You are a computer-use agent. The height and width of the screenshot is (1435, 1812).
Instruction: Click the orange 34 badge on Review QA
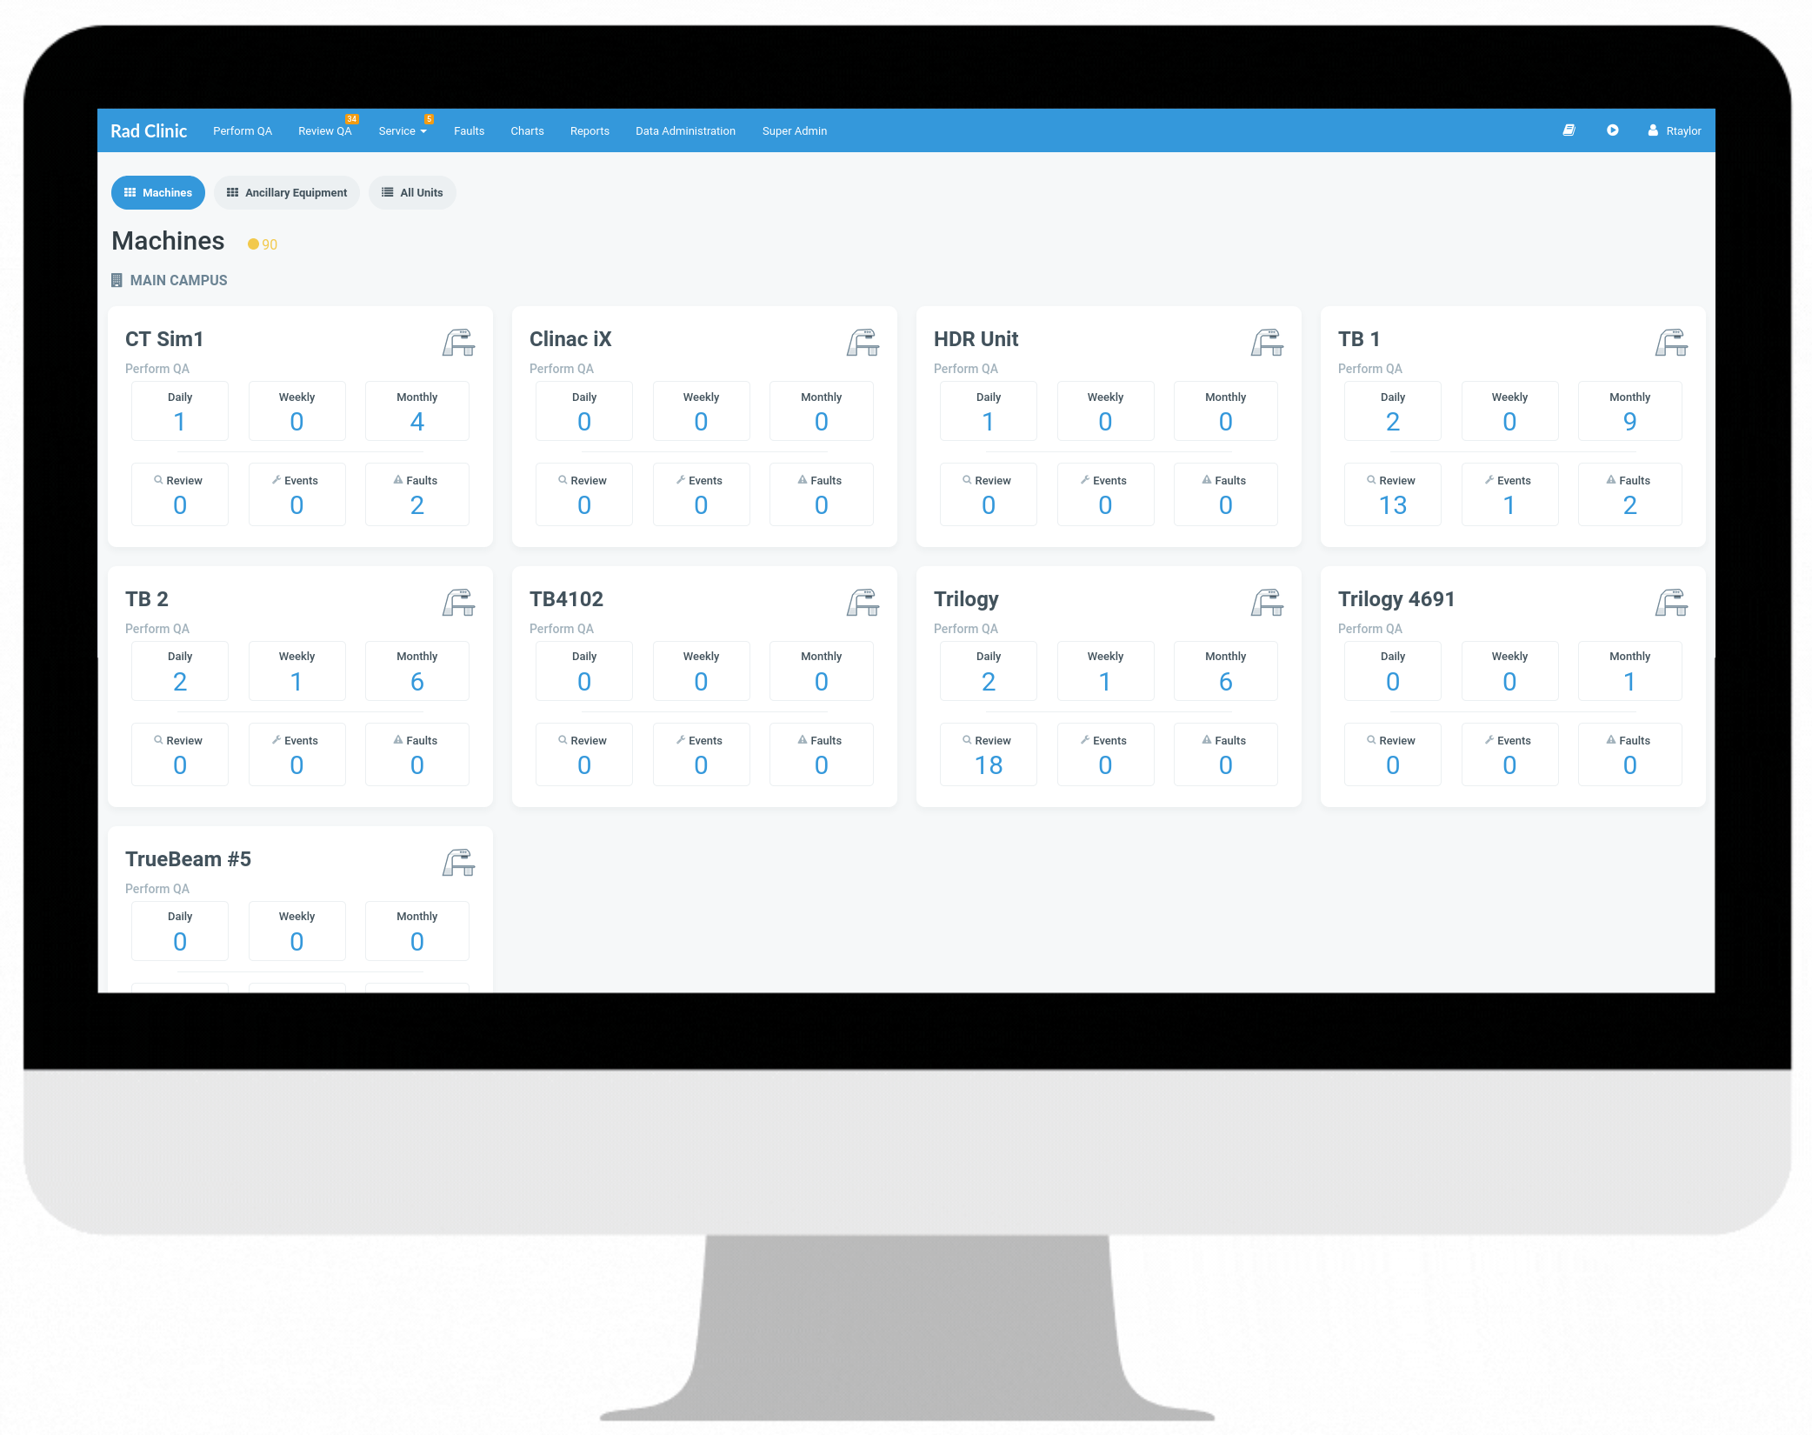[351, 118]
